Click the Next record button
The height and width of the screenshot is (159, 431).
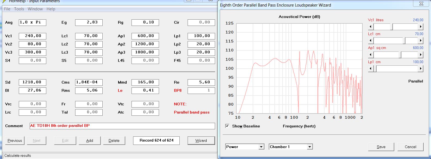(36, 140)
